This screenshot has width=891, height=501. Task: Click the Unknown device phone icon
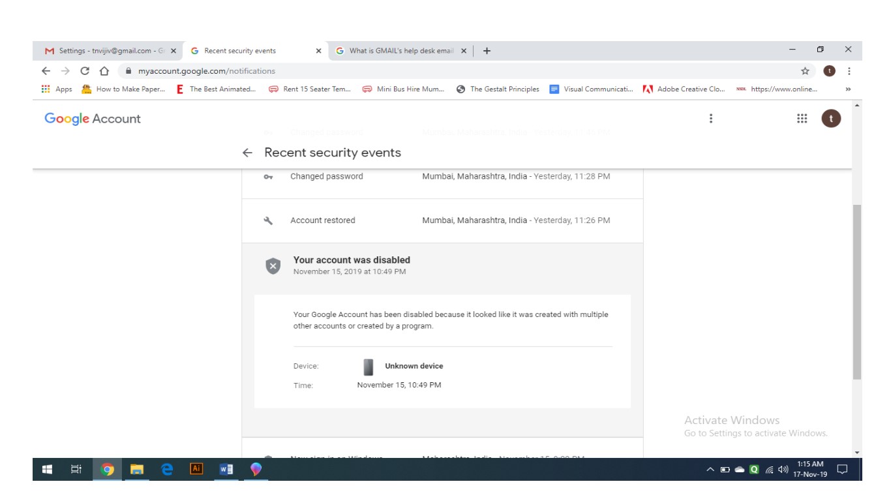[369, 367]
